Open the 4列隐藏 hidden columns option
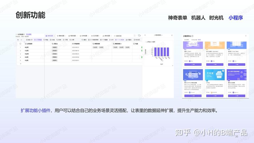The height and width of the screenshot is (143, 254). [38, 40]
